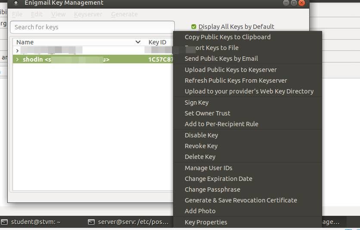Expand the first blurred key row
The image size is (360, 230).
(x=17, y=50)
